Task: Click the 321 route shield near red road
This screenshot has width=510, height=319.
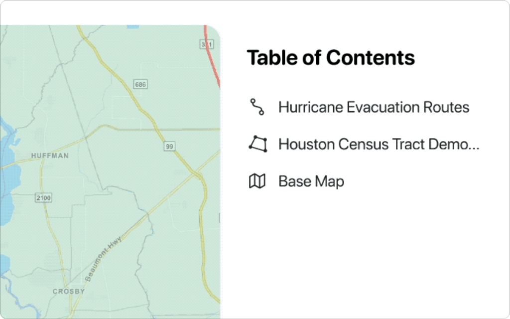Action: (207, 44)
